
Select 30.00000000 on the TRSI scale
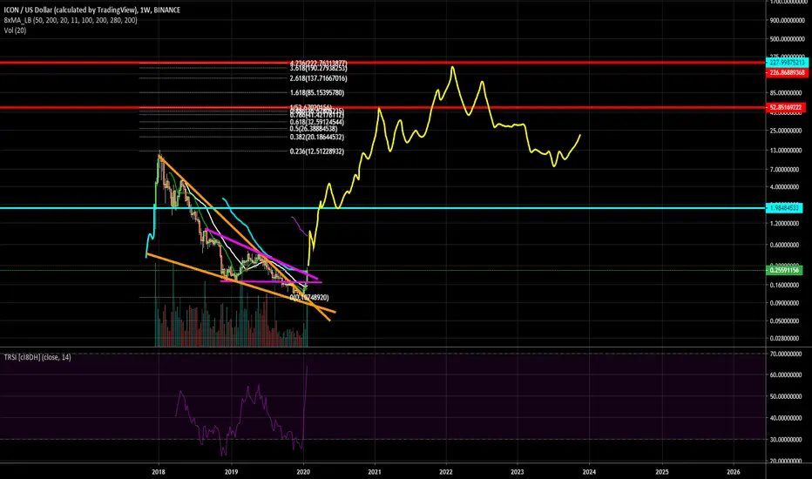coord(786,440)
